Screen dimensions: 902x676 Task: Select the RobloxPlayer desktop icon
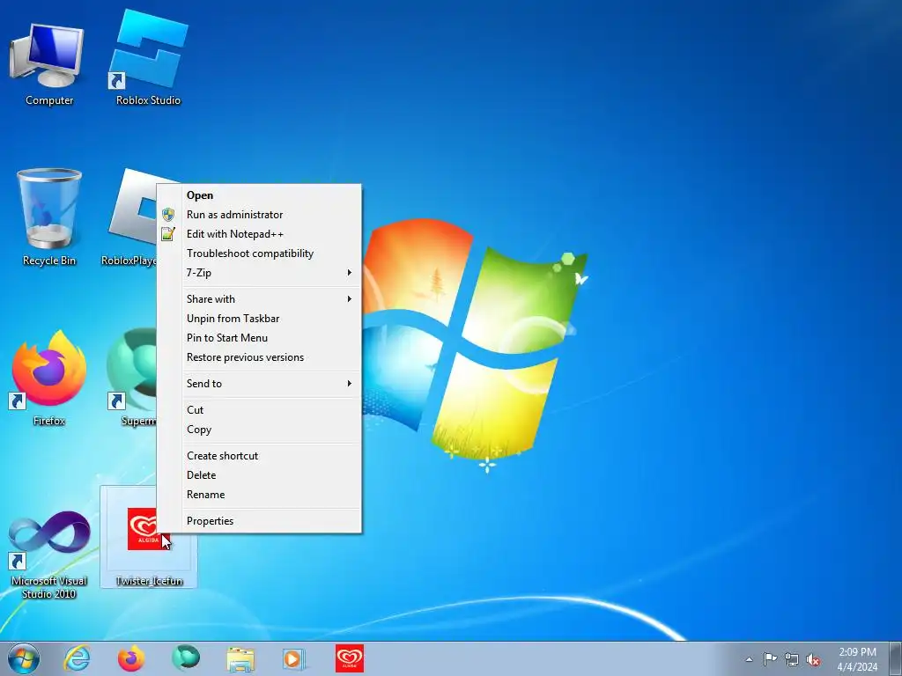click(x=132, y=217)
